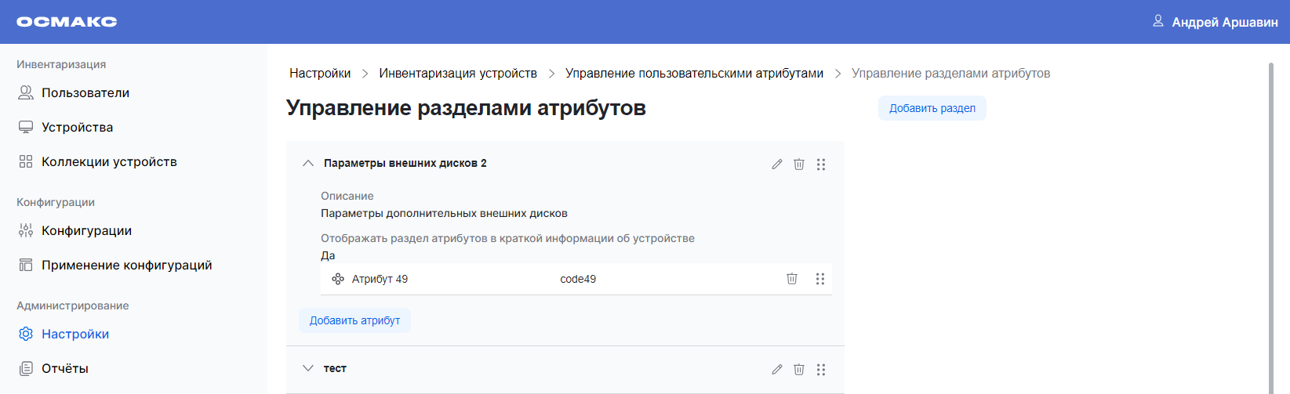Image resolution: width=1290 pixels, height=394 pixels.
Task: Go to 'Устройства' in the sidebar
Action: coord(77,128)
